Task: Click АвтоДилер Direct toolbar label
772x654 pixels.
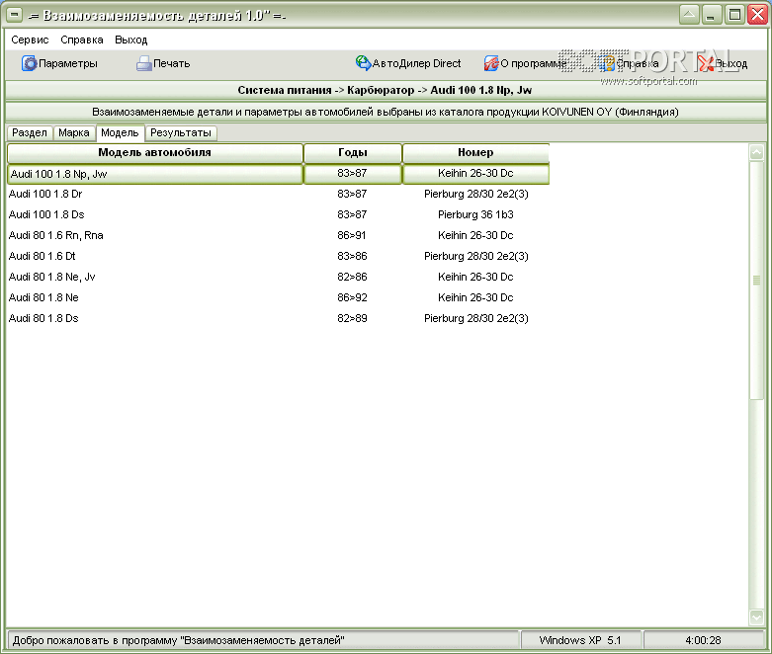Action: (x=416, y=63)
